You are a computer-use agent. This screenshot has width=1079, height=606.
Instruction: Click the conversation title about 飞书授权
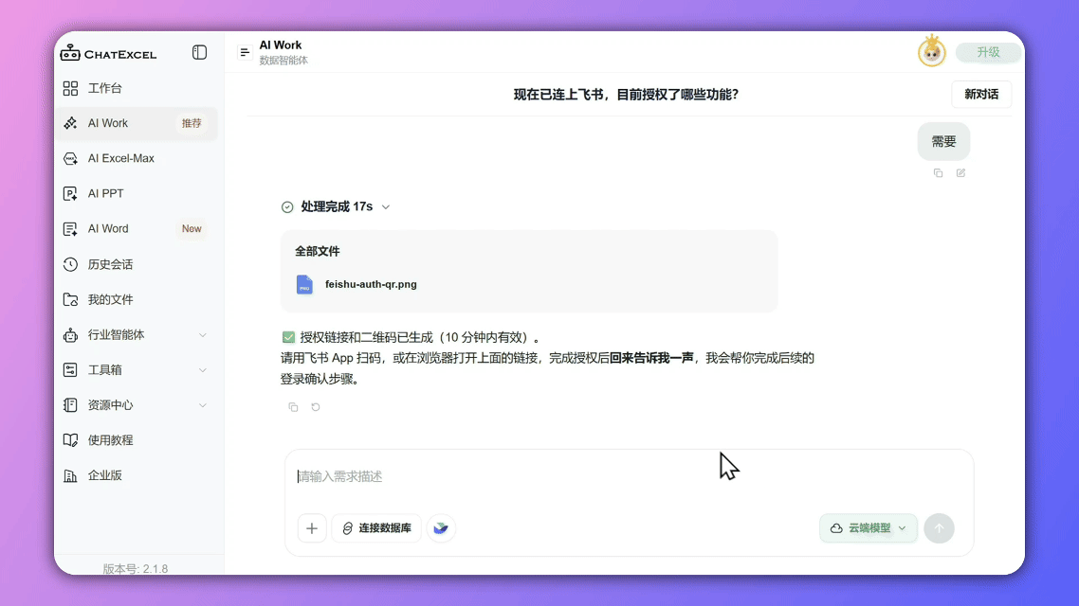click(x=626, y=94)
